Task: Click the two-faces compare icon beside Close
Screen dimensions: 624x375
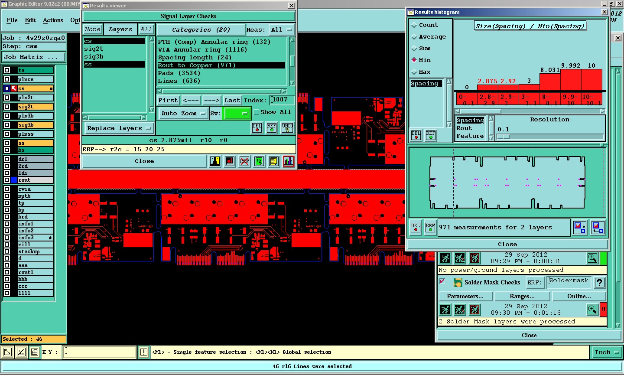Action: tap(215, 161)
